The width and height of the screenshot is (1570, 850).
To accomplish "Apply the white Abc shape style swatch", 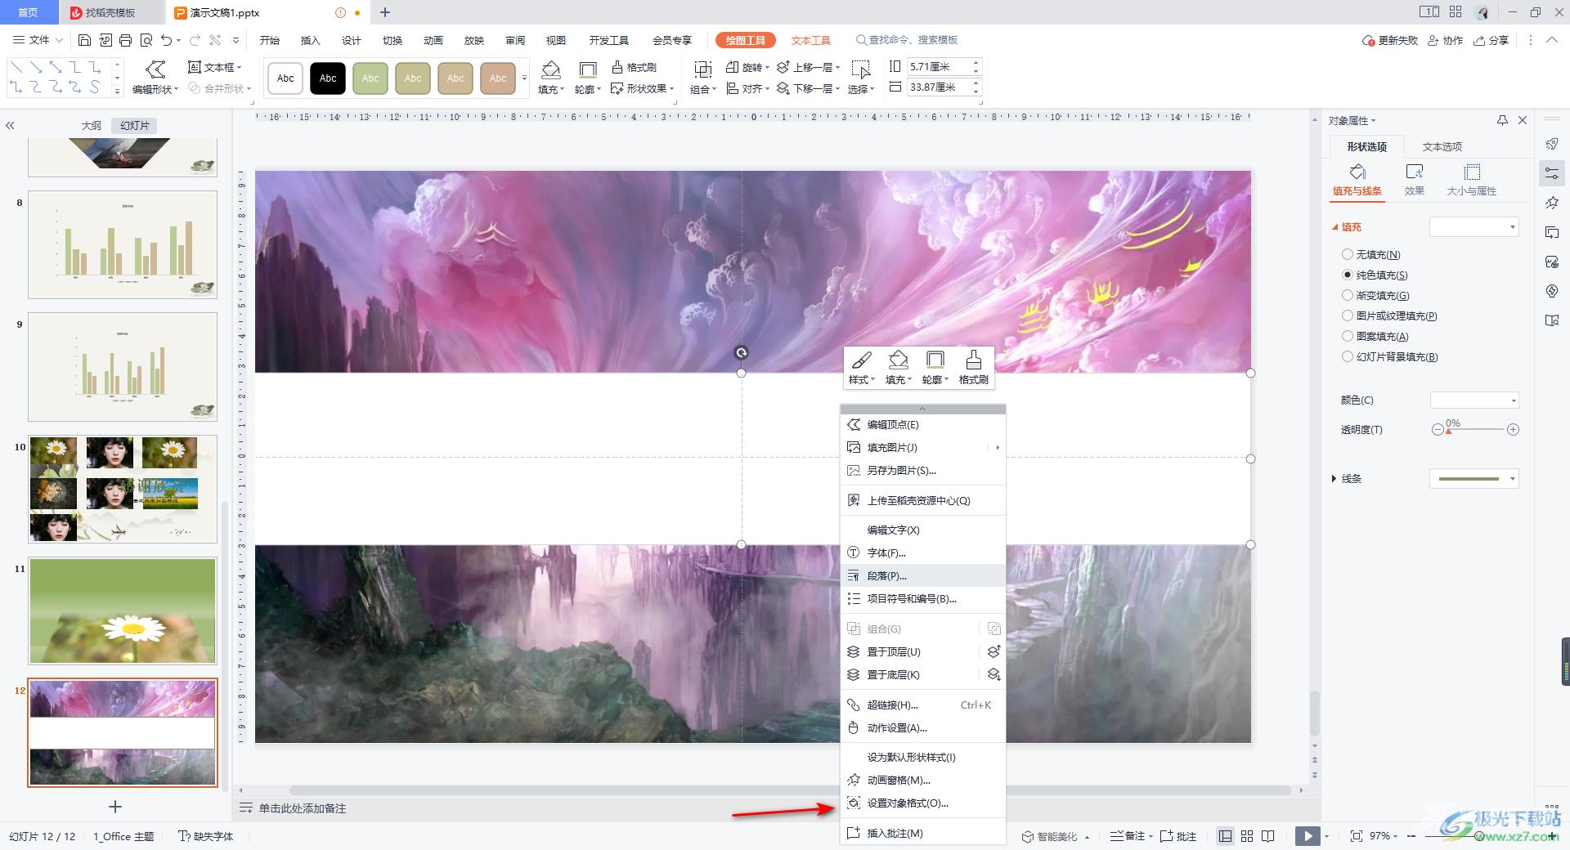I will coord(285,78).
